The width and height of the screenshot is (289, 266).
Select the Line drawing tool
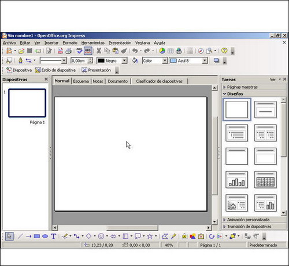pyautogui.click(x=20, y=236)
